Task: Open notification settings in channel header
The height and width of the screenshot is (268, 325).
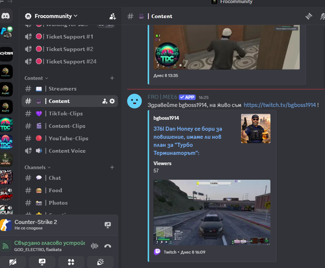Action: tap(322, 16)
